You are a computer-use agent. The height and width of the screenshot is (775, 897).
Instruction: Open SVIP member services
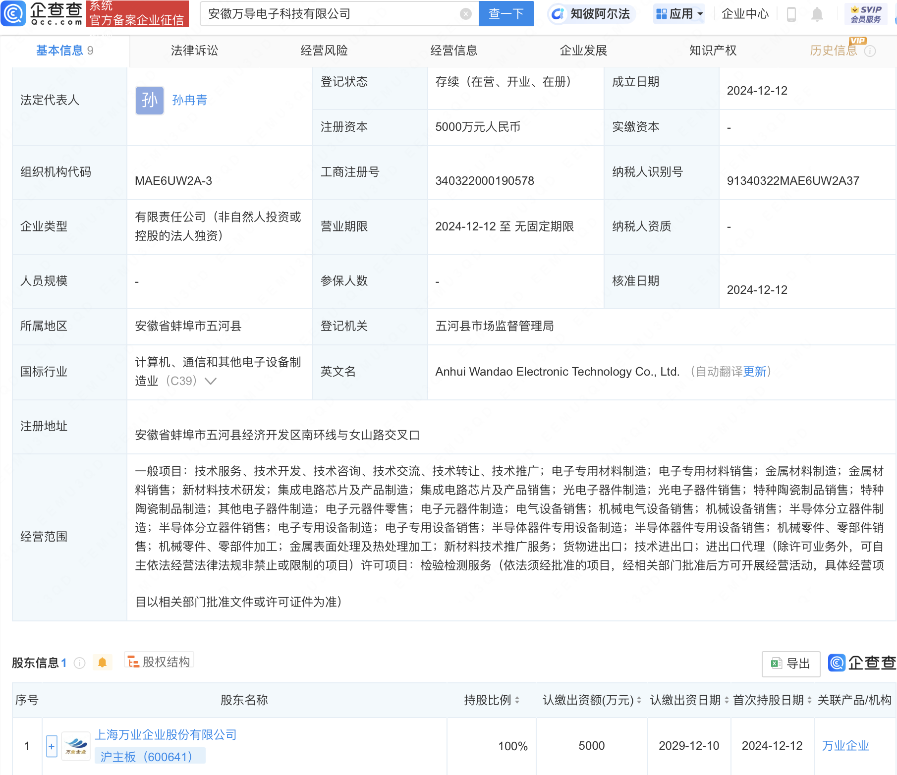coord(866,14)
